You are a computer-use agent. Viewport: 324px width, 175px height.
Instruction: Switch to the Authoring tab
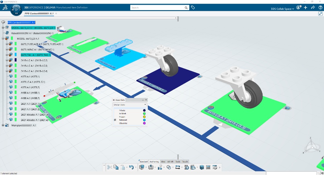(154, 161)
